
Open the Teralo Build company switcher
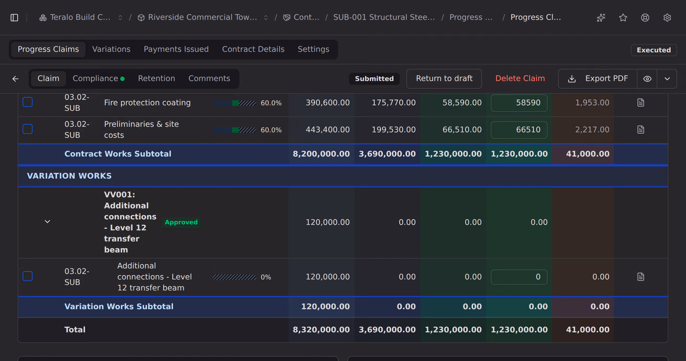point(120,18)
